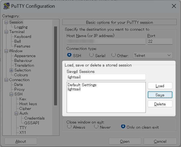Open the Logging category
This screenshot has width=181, height=147.
[21, 27]
